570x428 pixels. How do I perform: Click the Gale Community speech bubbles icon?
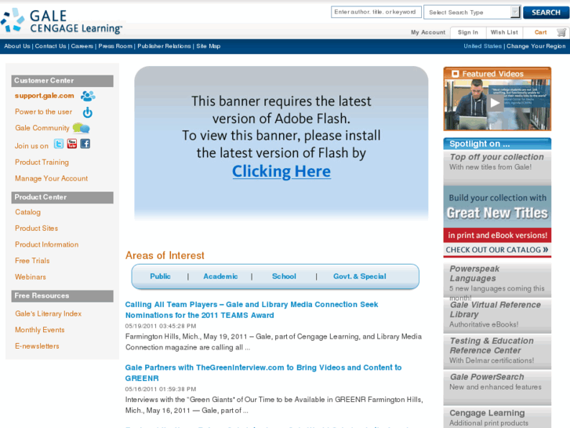[81, 128]
